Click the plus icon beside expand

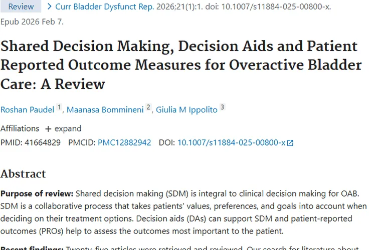pyautogui.click(x=48, y=128)
